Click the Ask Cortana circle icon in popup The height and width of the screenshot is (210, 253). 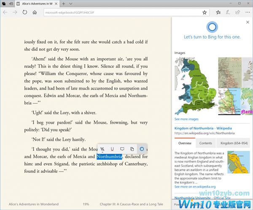(x=142, y=149)
